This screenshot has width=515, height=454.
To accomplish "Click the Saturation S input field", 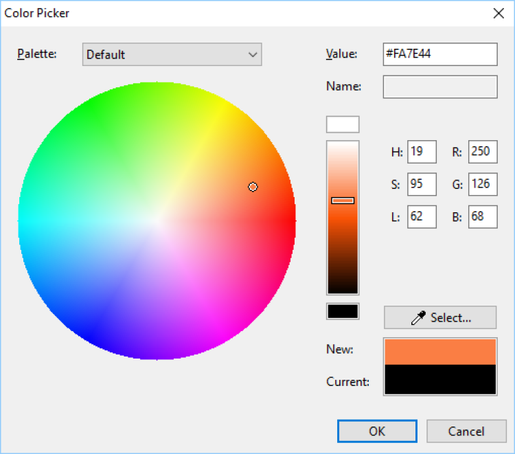I will tap(422, 184).
